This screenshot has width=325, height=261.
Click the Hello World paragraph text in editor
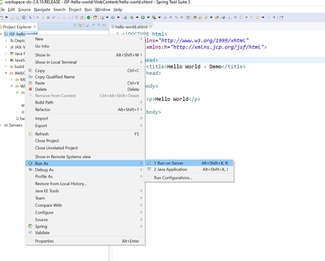[173, 99]
